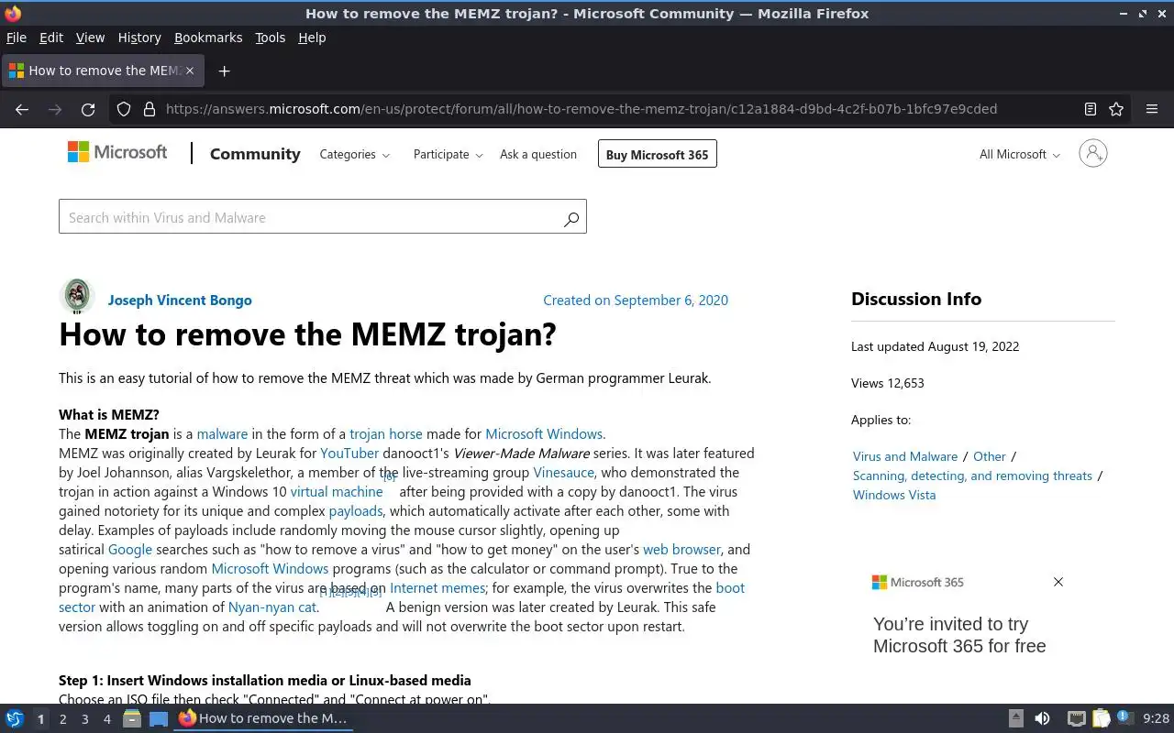Select the How to remove the MEMZ tab
The height and width of the screenshot is (733, 1174).
click(x=101, y=71)
